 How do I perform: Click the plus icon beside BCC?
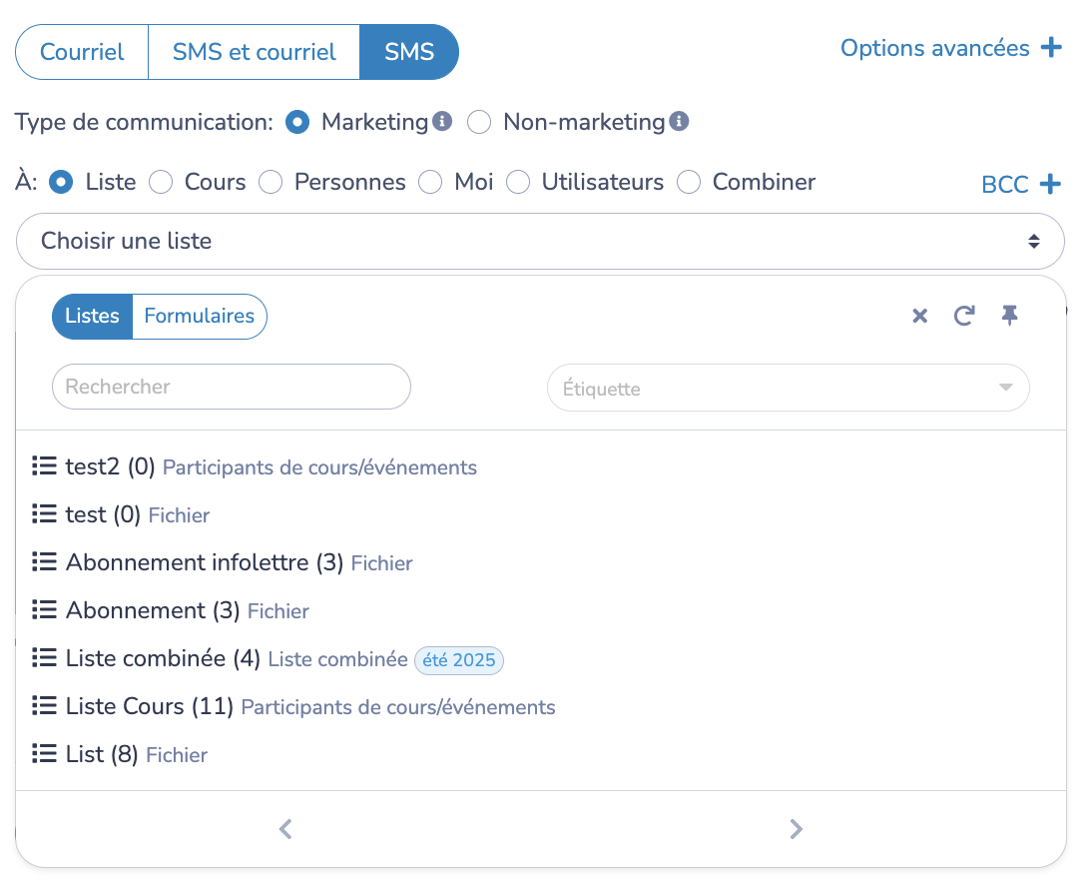(1050, 184)
